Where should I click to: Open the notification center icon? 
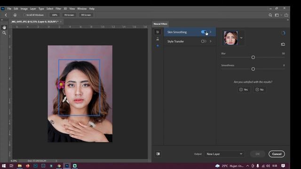pyautogui.click(x=283, y=166)
